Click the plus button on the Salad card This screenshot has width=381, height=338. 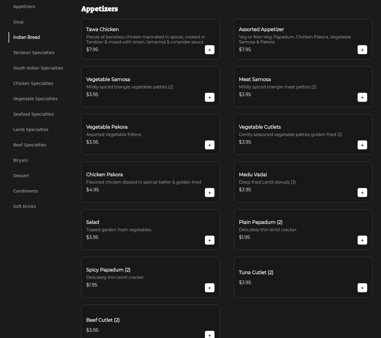(x=210, y=240)
